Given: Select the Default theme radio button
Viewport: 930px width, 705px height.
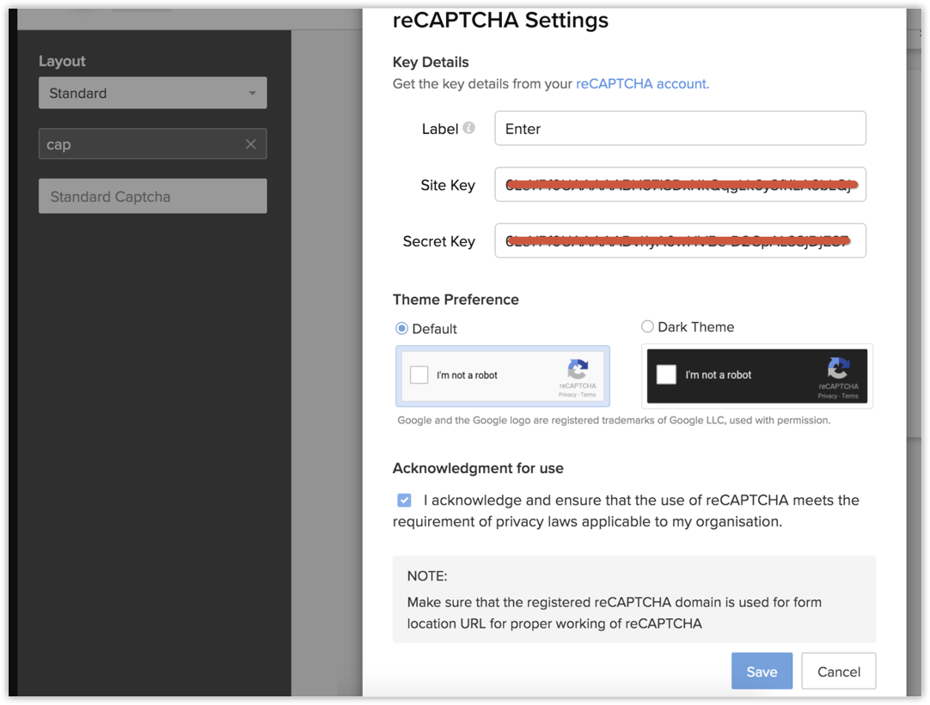Looking at the screenshot, I should tap(401, 328).
